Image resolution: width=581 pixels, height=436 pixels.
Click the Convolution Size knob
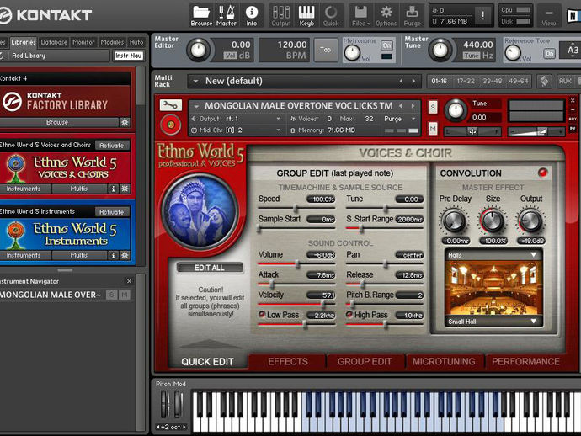[x=492, y=221]
